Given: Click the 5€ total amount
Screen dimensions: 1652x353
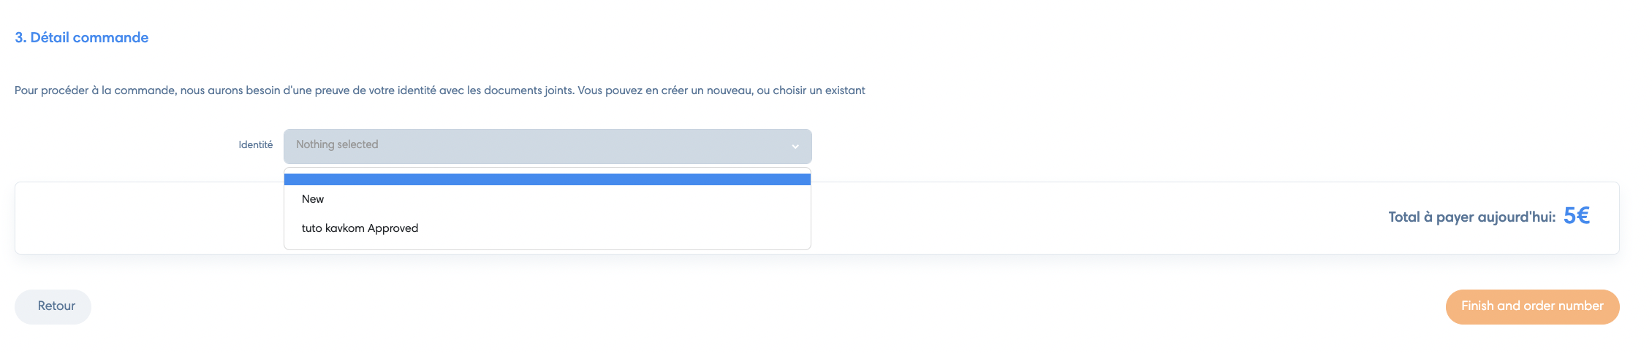Looking at the screenshot, I should [1577, 216].
